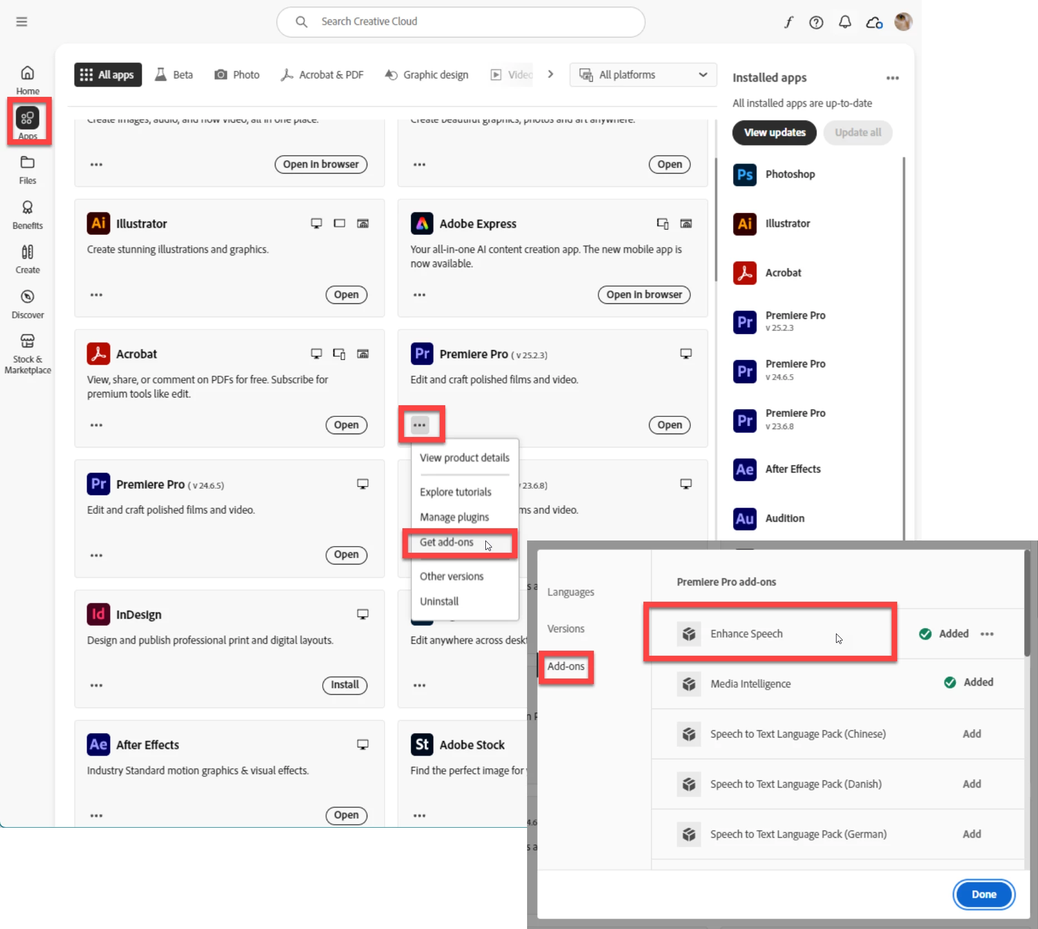Image resolution: width=1038 pixels, height=929 pixels.
Task: Select View product details menu item
Action: 465,458
